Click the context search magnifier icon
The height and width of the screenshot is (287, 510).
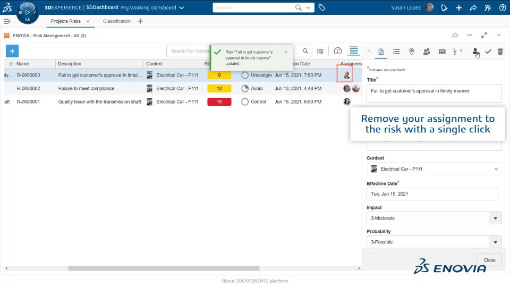pyautogui.click(x=305, y=51)
